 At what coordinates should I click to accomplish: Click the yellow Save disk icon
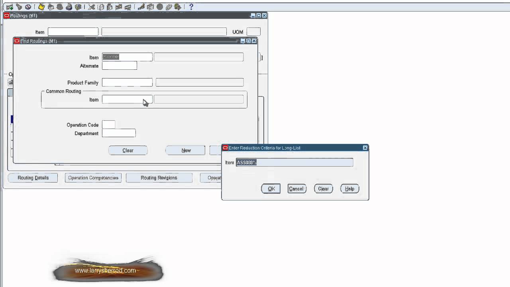(x=41, y=7)
